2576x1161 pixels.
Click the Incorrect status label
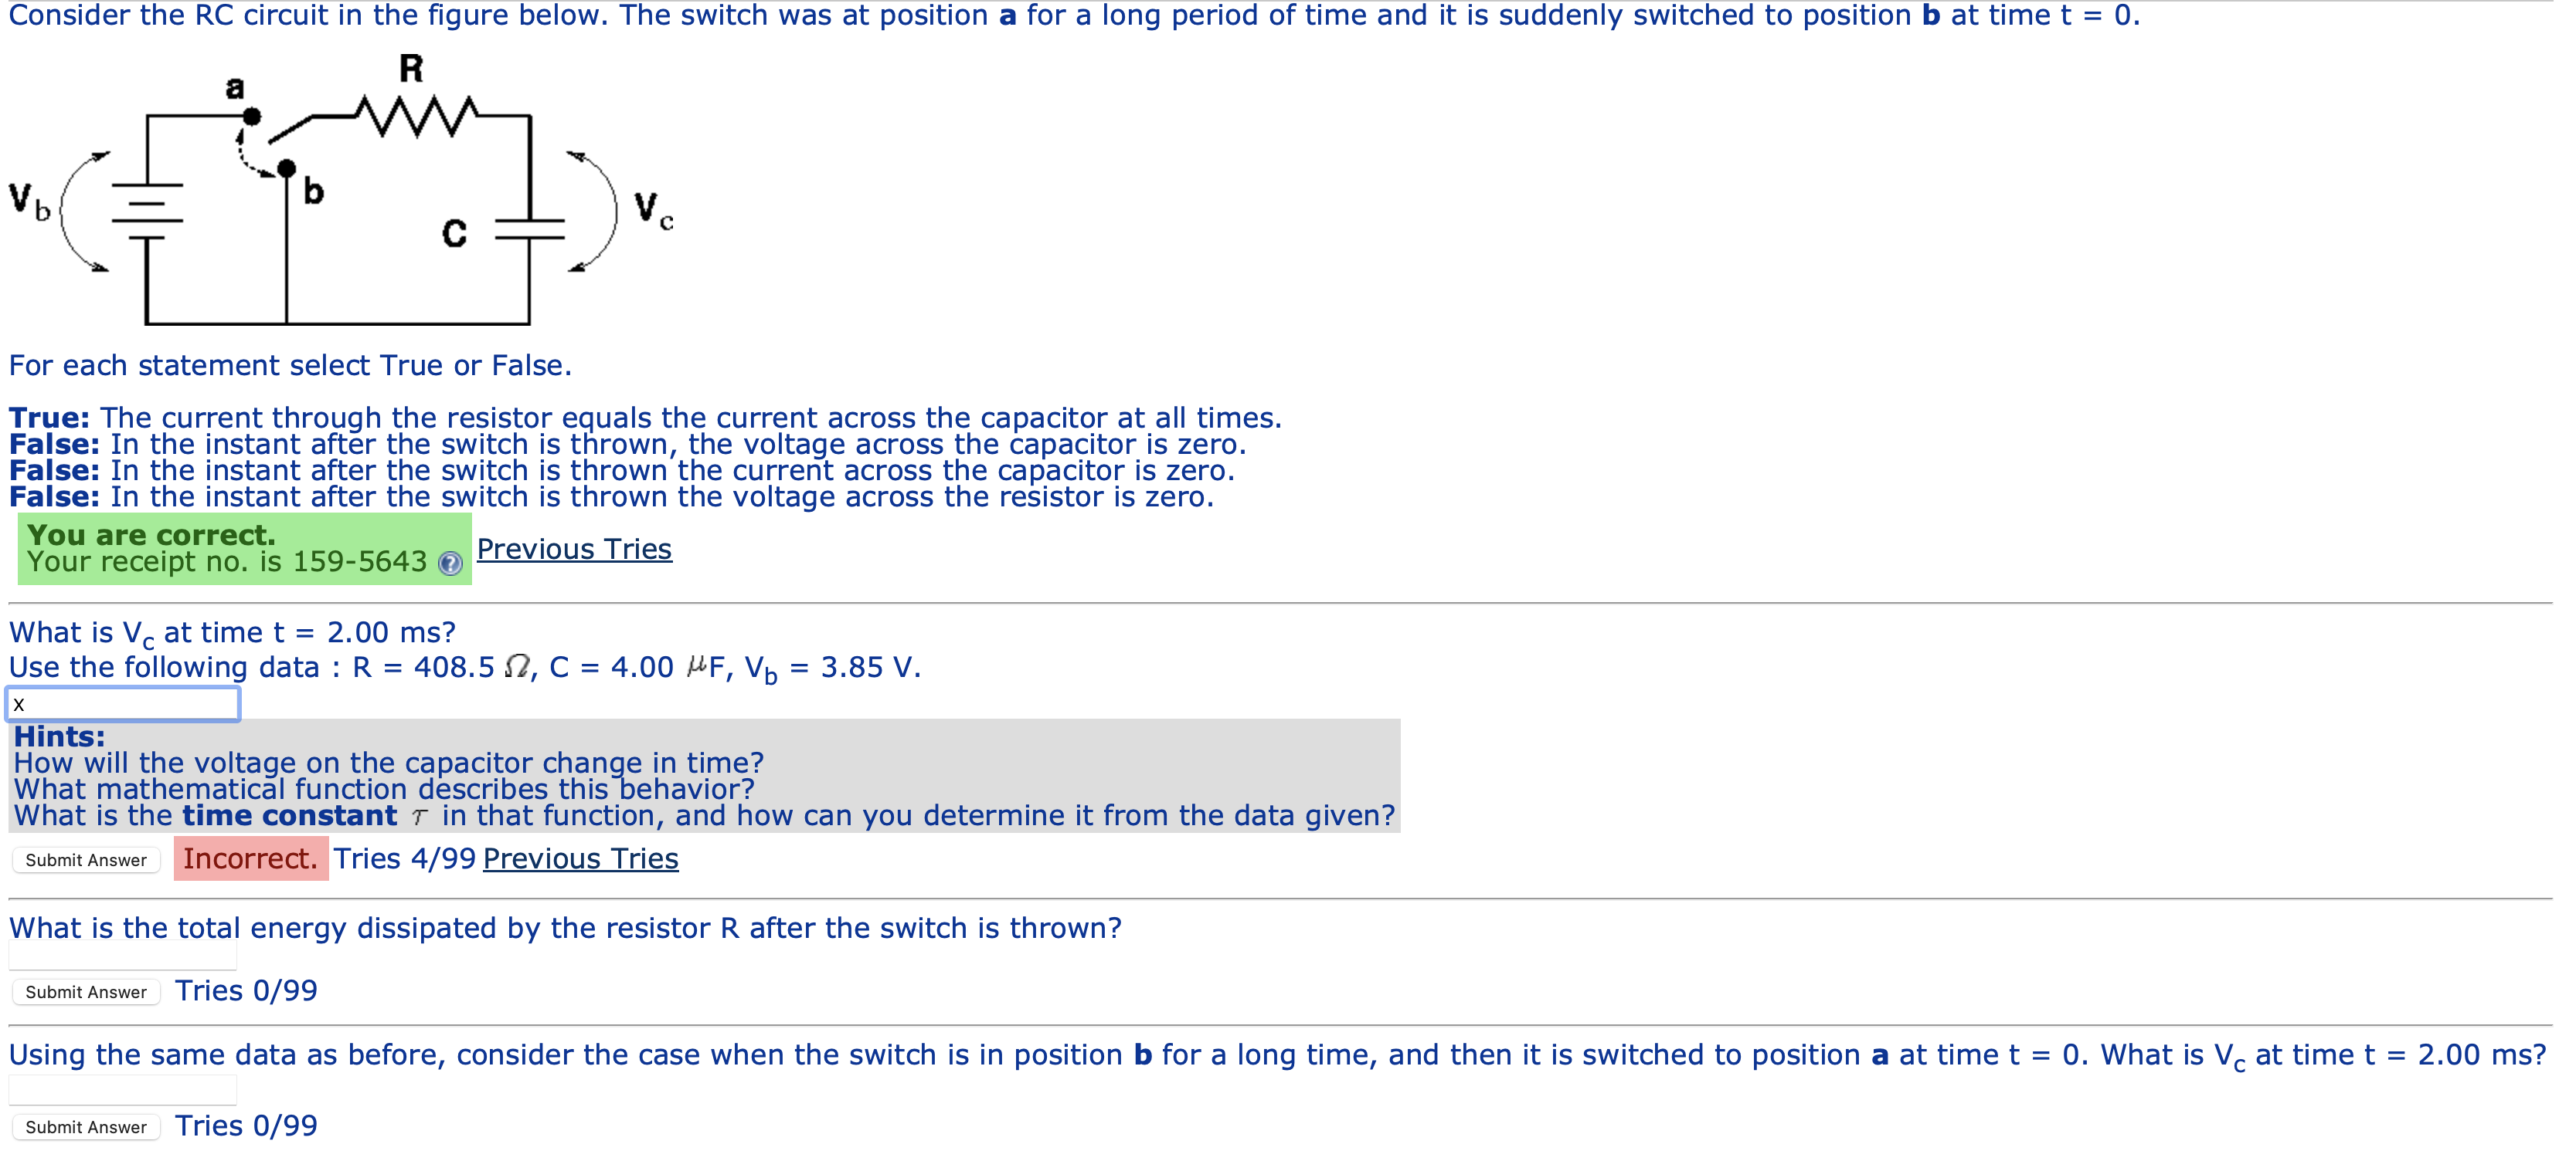pyautogui.click(x=251, y=858)
